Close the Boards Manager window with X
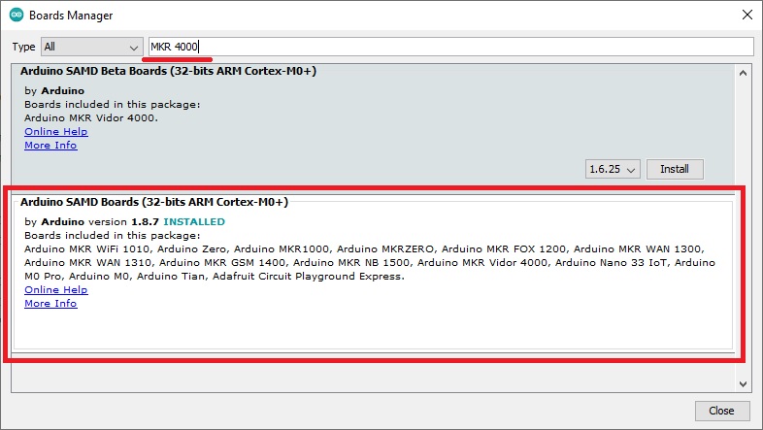This screenshot has height=430, width=763. (746, 16)
